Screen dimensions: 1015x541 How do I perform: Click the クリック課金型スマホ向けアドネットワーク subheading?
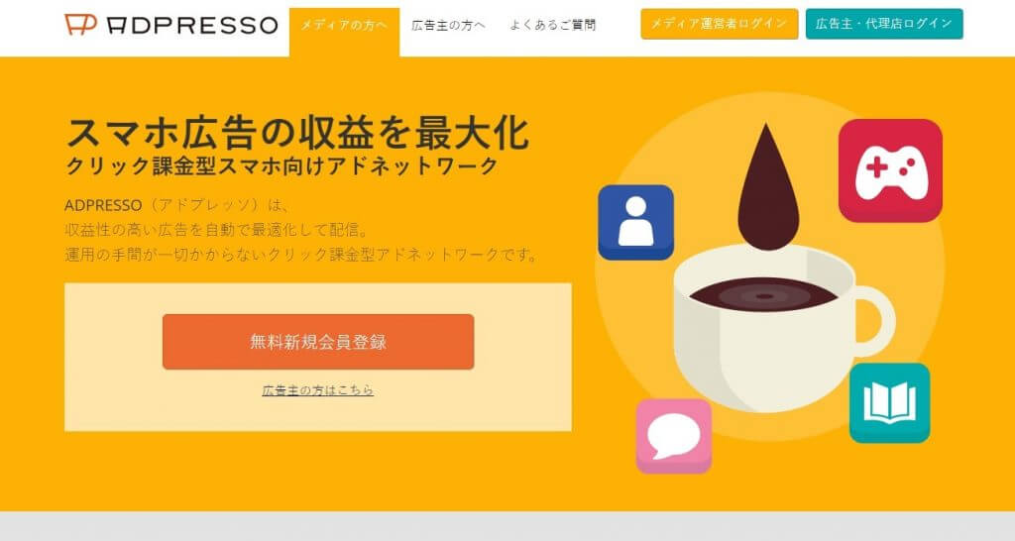click(282, 166)
